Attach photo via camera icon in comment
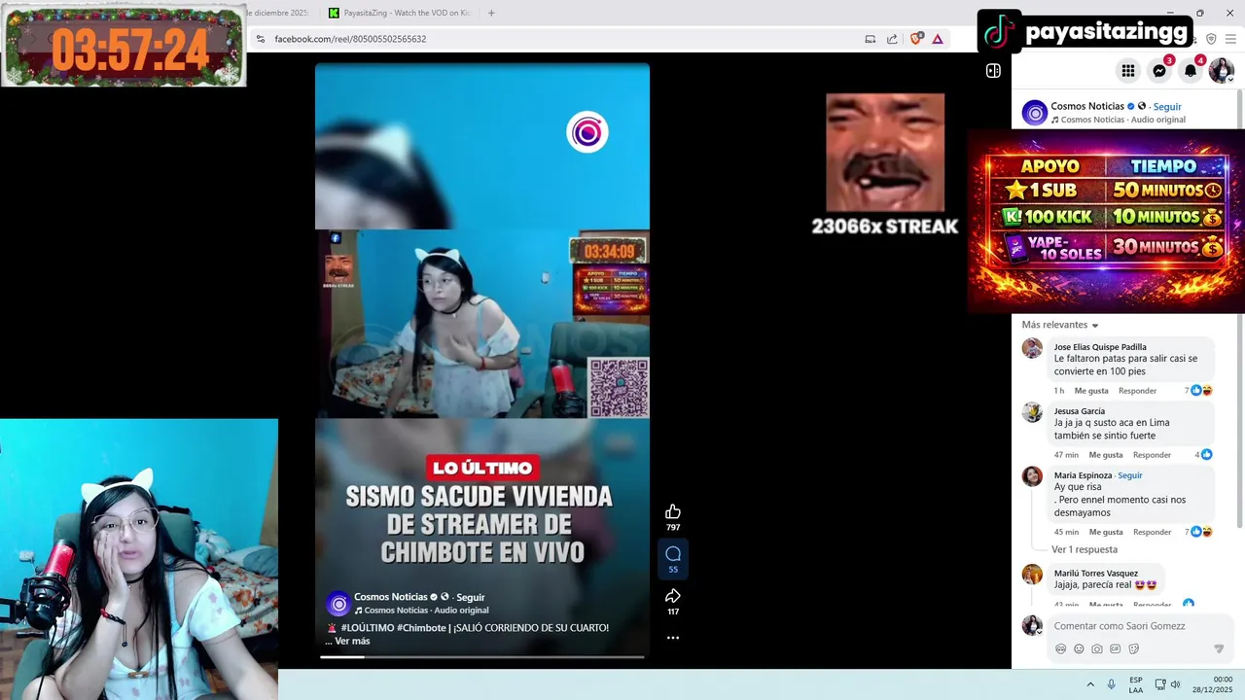This screenshot has width=1245, height=700. tap(1097, 648)
